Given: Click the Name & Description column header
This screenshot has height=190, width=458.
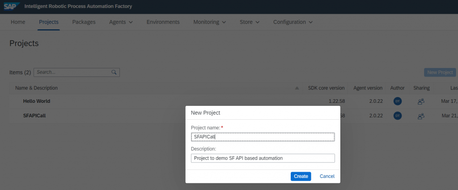Looking at the screenshot, I should 37,88.
